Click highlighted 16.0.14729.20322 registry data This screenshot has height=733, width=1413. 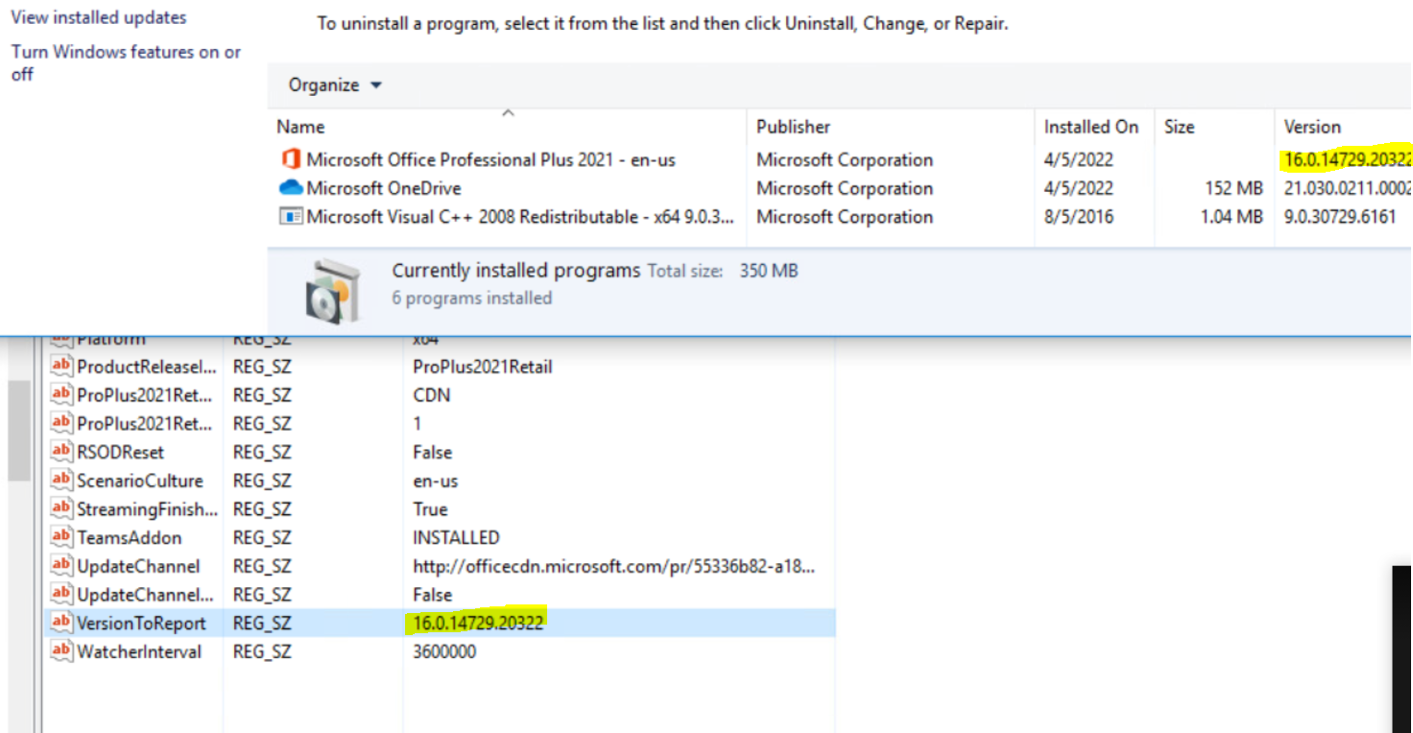point(478,624)
